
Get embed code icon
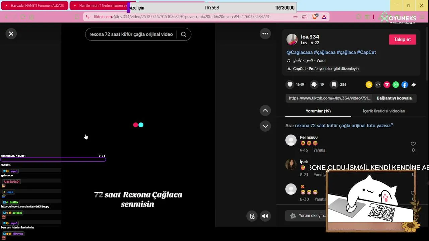click(378, 85)
